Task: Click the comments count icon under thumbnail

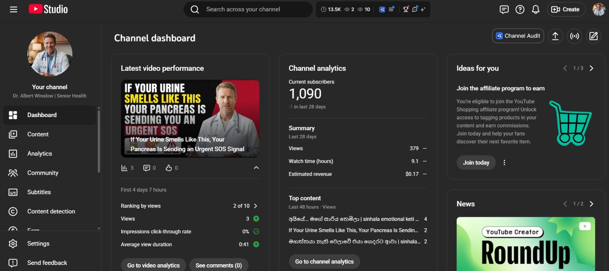Action: (147, 168)
